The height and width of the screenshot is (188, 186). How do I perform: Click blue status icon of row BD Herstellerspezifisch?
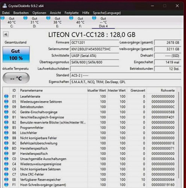[6, 149]
